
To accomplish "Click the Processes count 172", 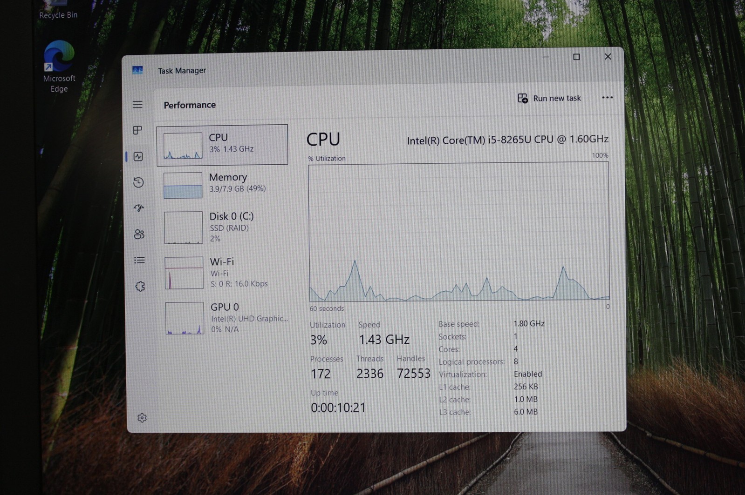I will coord(321,374).
